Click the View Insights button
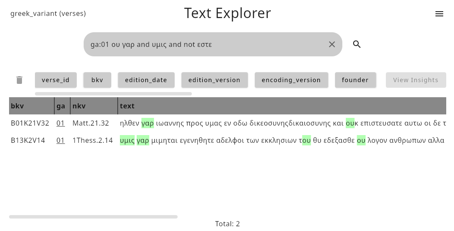454x231 pixels. [416, 80]
